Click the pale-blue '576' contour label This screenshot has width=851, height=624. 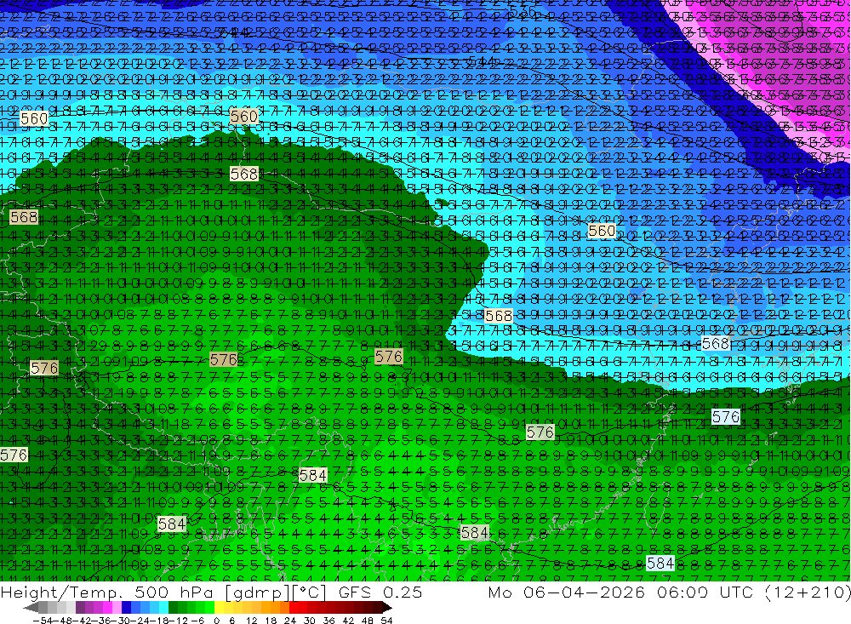(726, 417)
